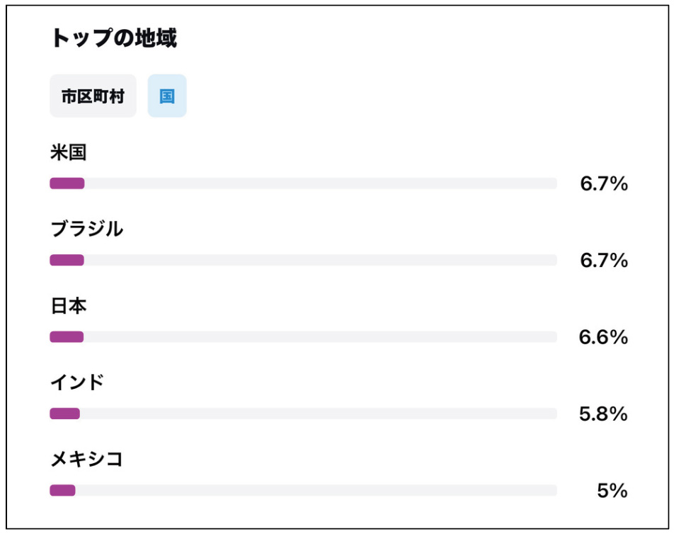Select the メキシコ country label
The height and width of the screenshot is (534, 674).
87,459
